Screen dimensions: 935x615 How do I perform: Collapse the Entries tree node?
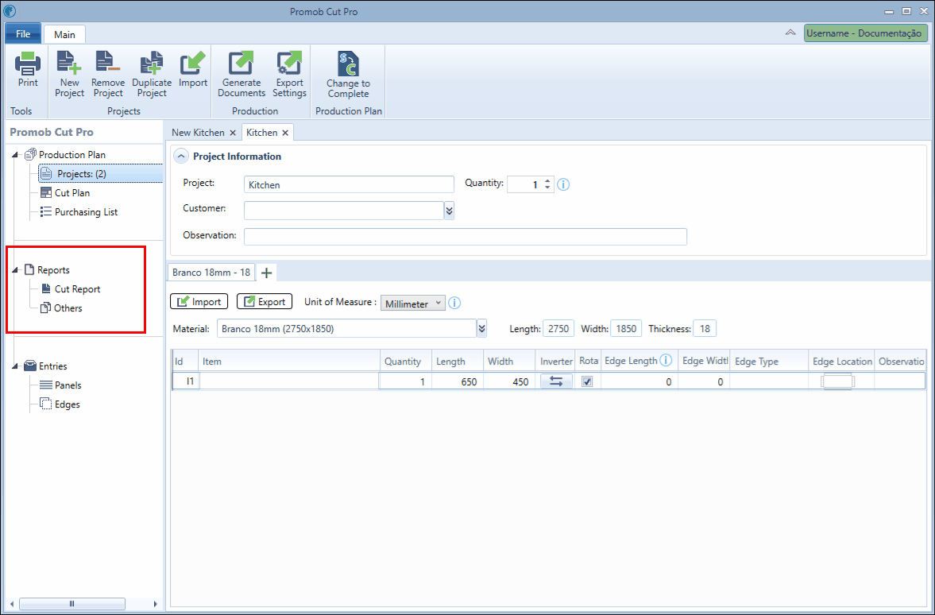16,366
